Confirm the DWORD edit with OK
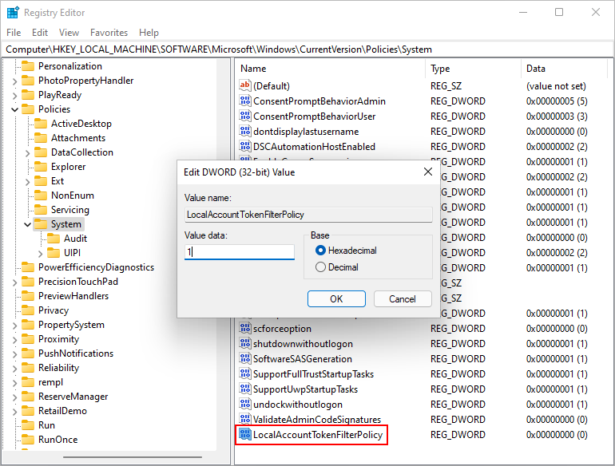The image size is (615, 466). tap(336, 299)
